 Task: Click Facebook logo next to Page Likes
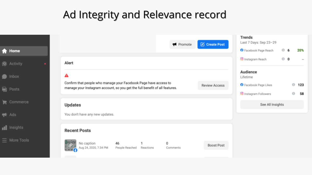[242, 85]
